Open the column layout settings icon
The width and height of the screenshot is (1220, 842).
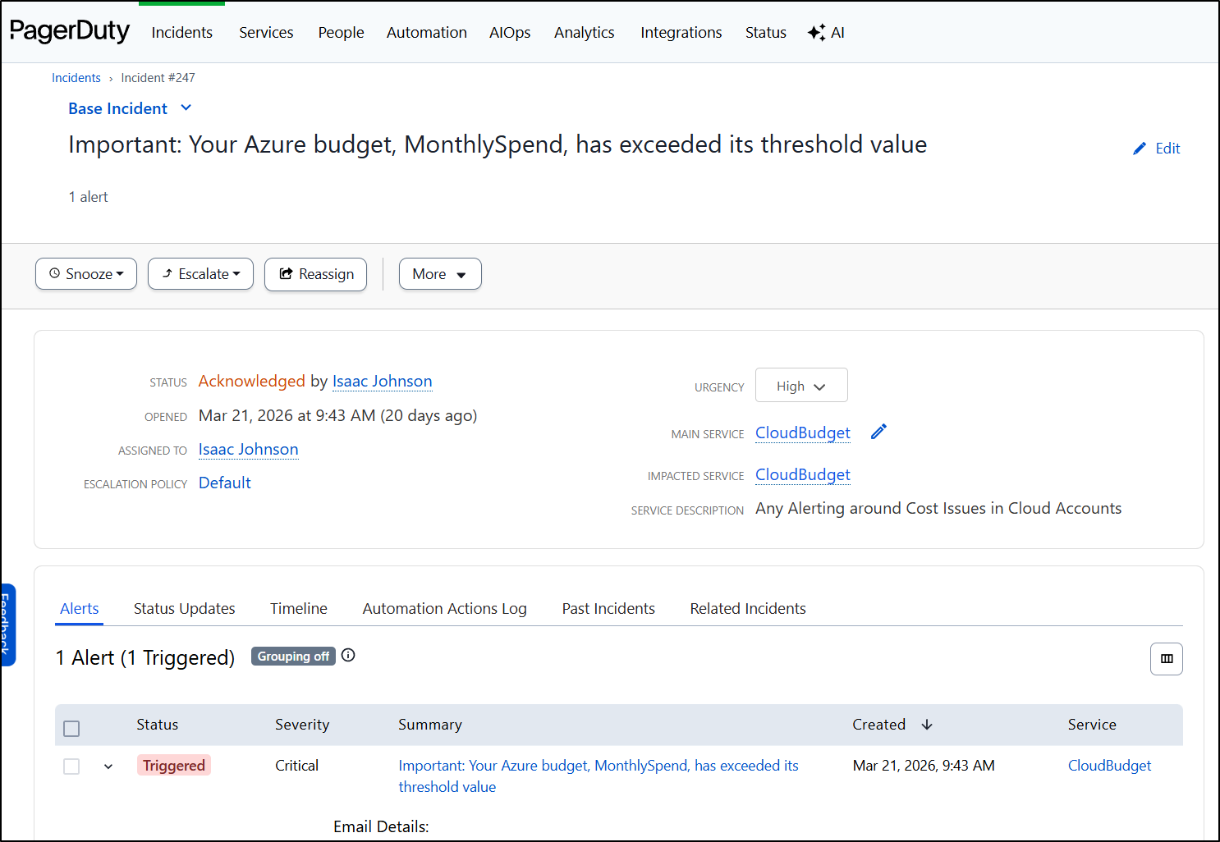click(x=1166, y=659)
